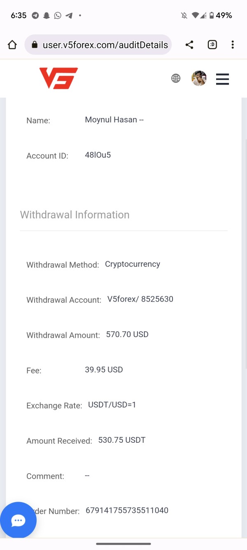Expand the hamburger navigation menu

tap(222, 79)
